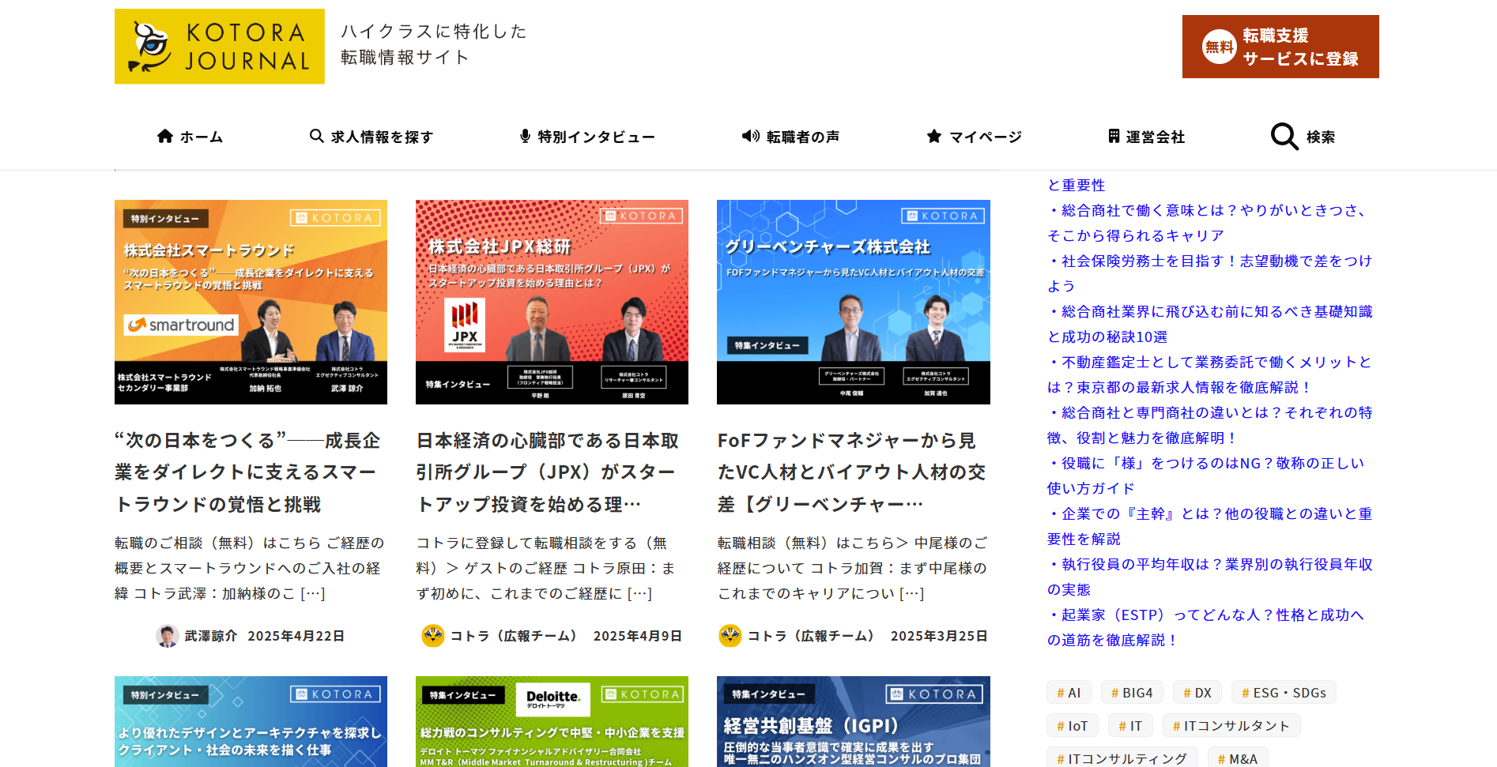
Task: Open マイページ menu item
Action: tap(974, 137)
